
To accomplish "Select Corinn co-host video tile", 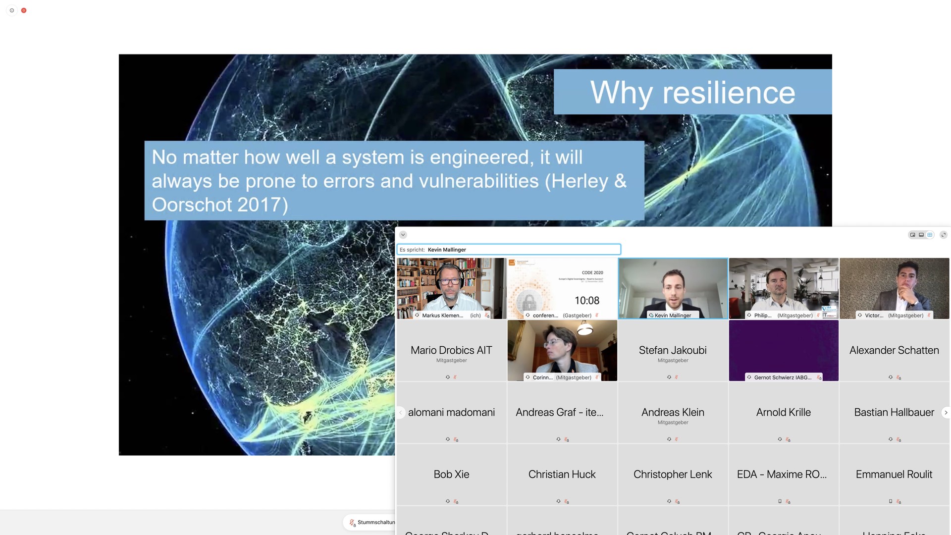I will (562, 350).
